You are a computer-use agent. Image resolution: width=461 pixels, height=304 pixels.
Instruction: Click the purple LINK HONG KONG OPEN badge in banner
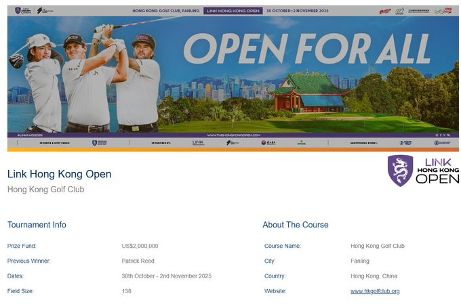[x=233, y=11]
